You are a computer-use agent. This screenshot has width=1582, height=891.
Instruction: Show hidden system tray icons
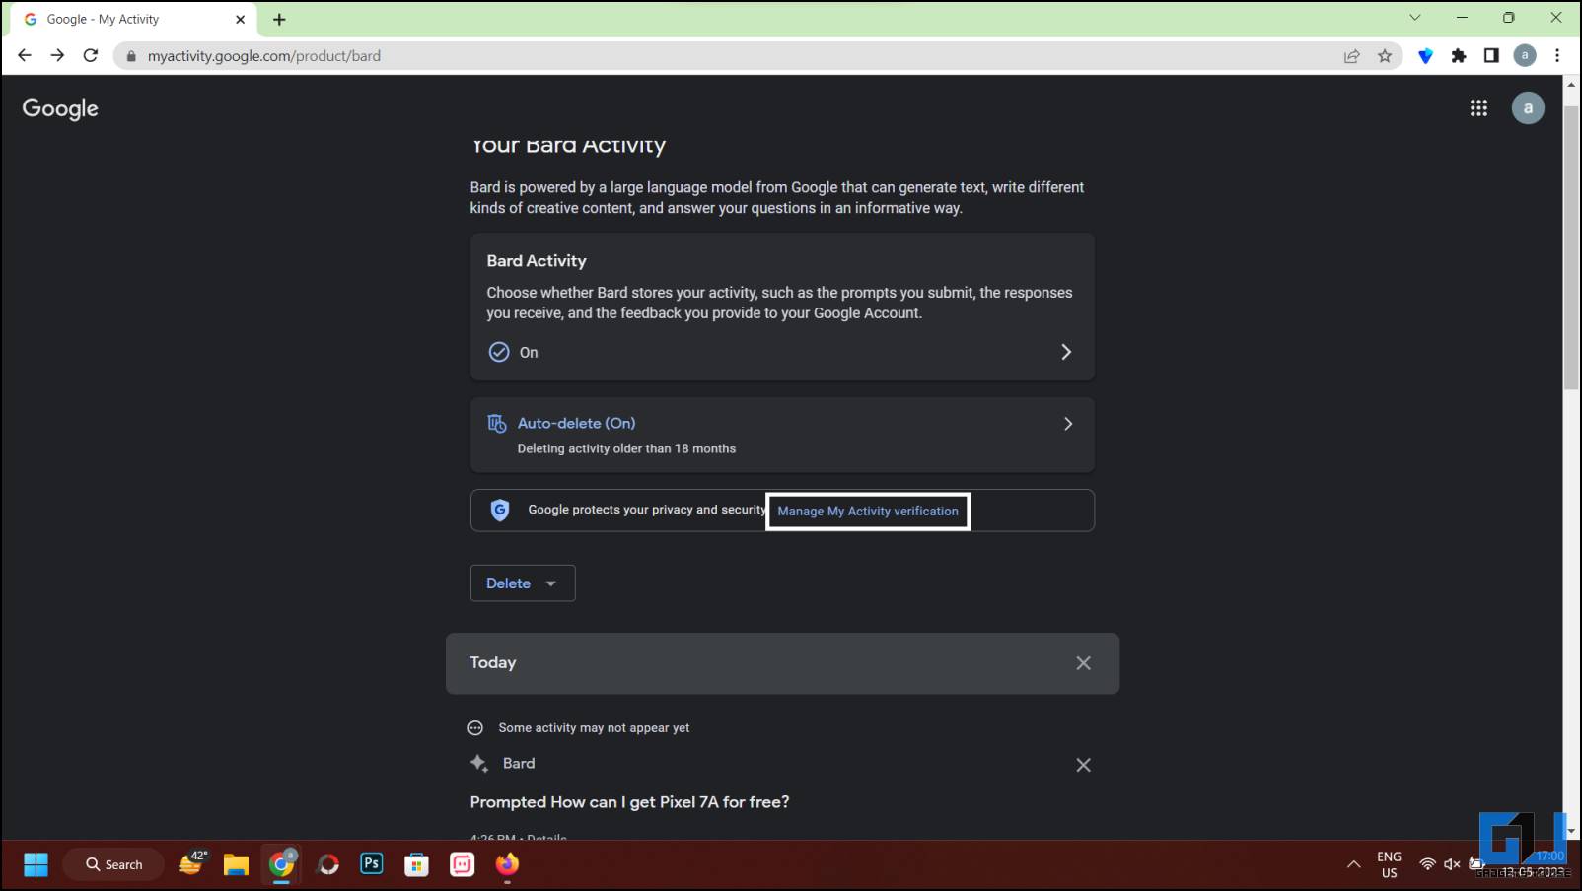click(x=1354, y=864)
